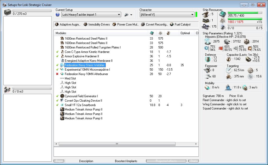Image resolution: width=268 pixels, height=165 pixels.
Task: Click Squad Commander right click to set
Action: 225,108
